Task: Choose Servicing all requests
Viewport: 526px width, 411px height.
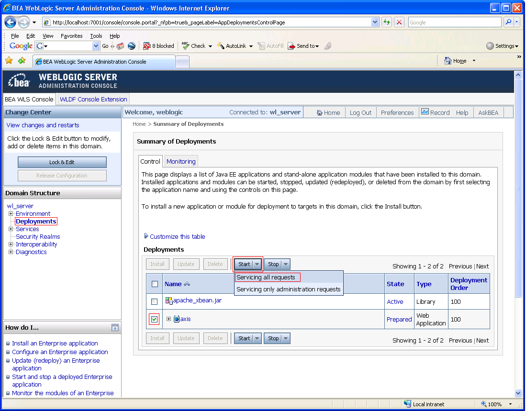Action: tap(266, 277)
